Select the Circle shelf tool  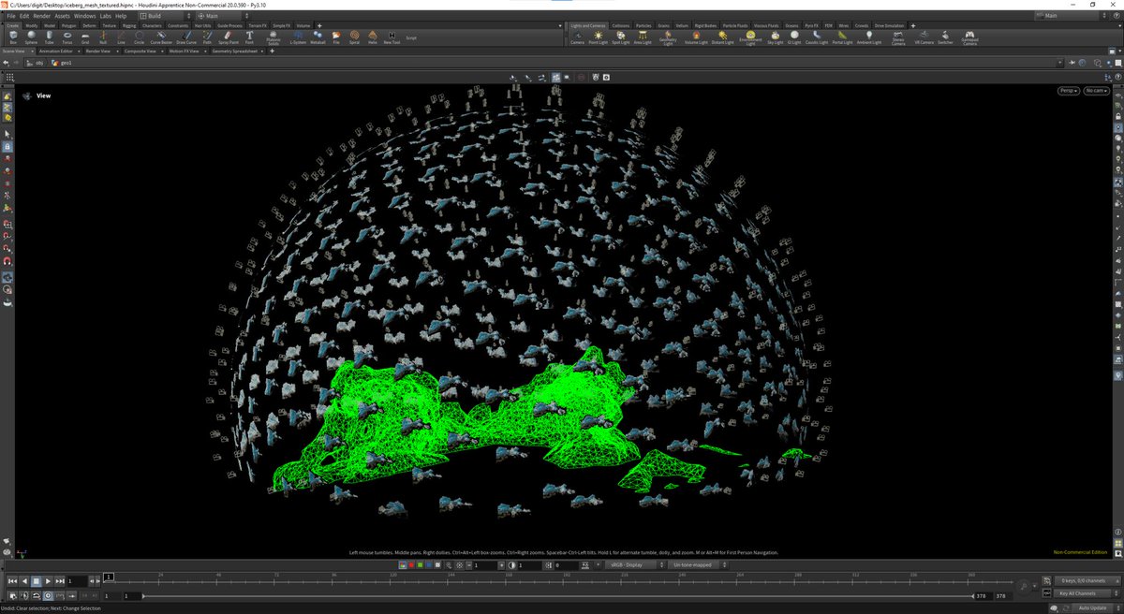tap(139, 37)
